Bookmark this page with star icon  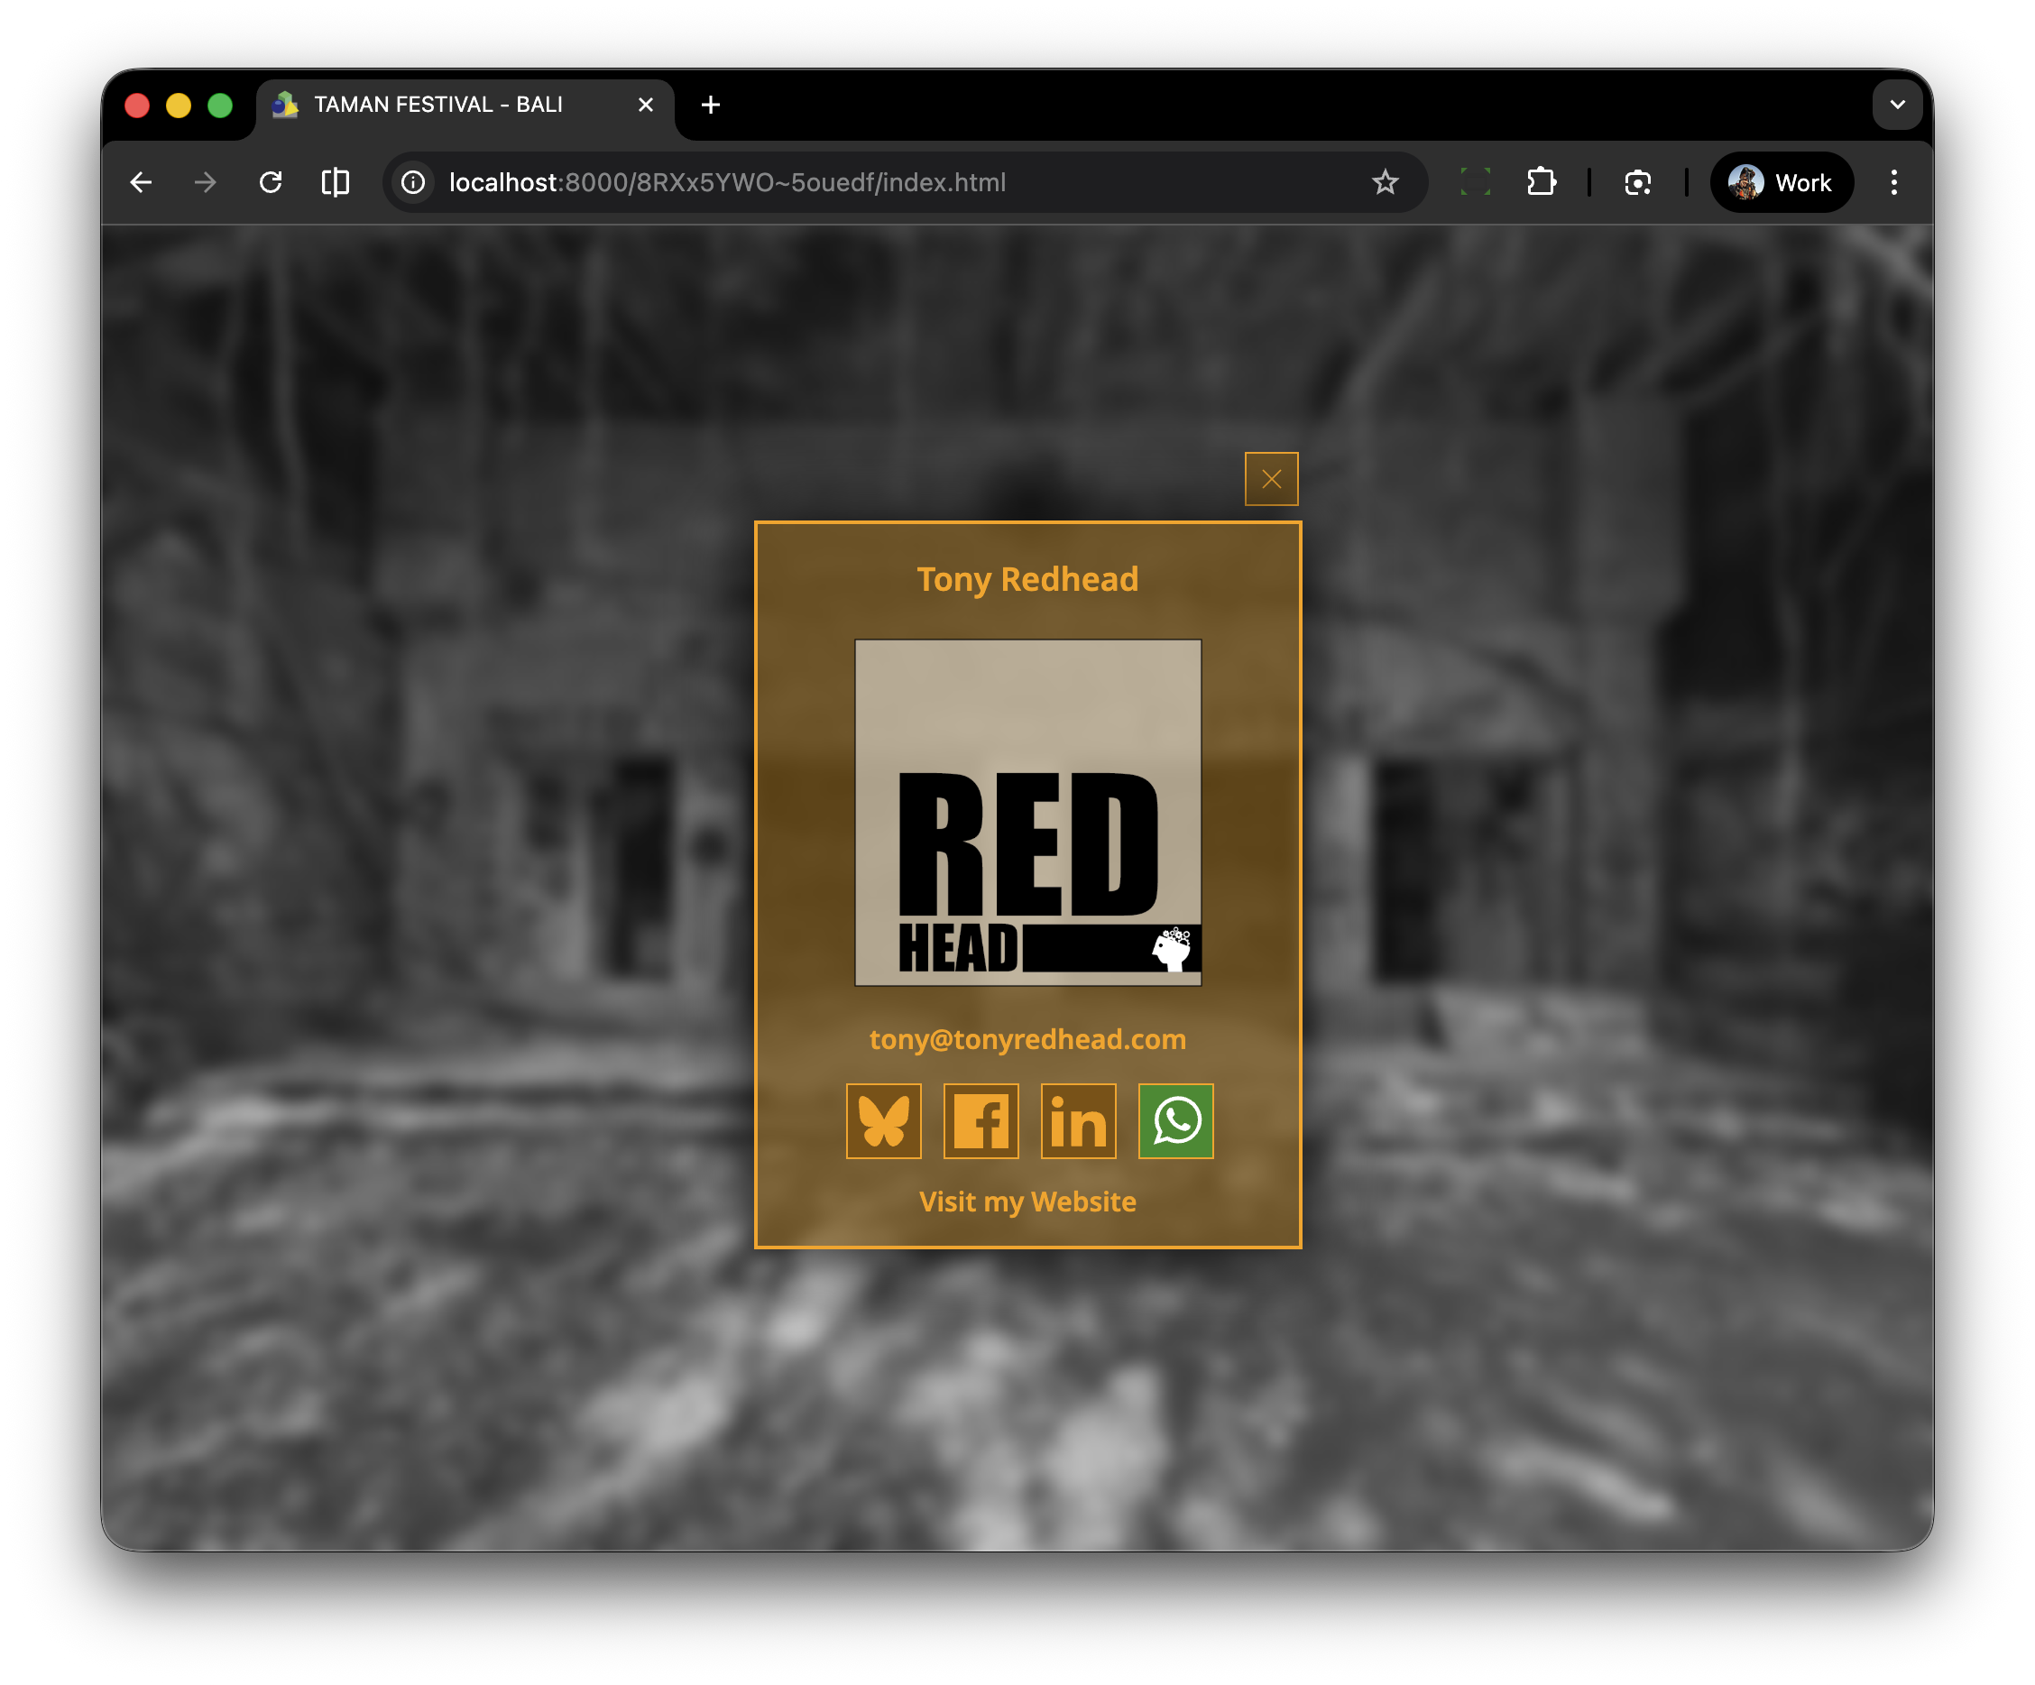[1385, 182]
